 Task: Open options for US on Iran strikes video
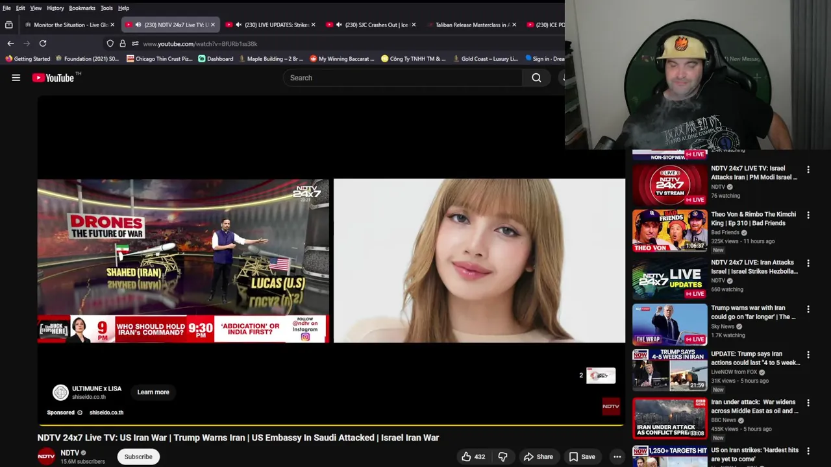tap(808, 451)
